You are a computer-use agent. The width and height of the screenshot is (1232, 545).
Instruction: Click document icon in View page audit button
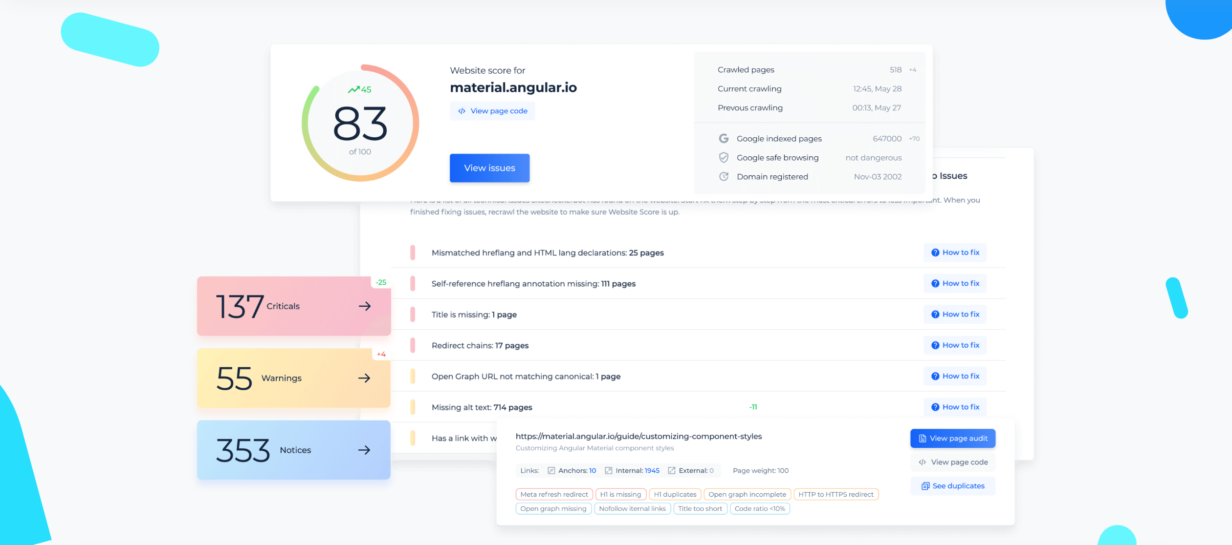(x=923, y=438)
